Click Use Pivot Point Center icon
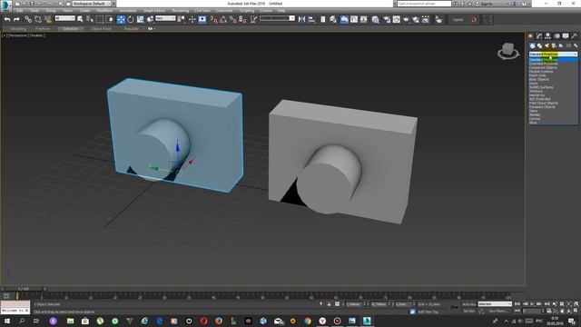The image size is (581, 327). (182, 19)
